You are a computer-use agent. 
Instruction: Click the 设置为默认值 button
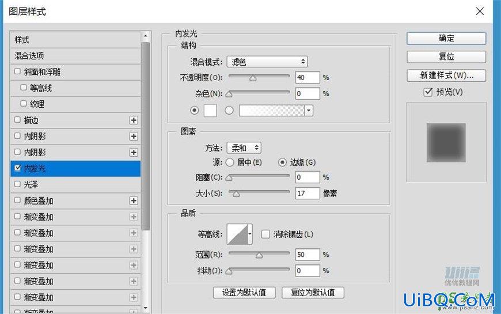click(x=244, y=292)
